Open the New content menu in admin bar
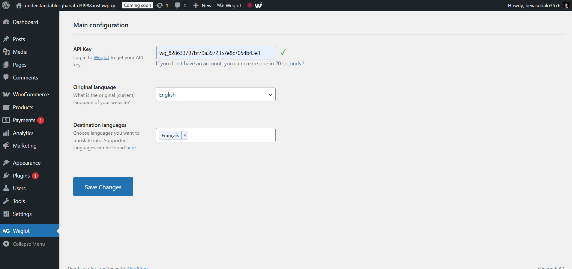This screenshot has height=269, width=572. [x=202, y=5]
